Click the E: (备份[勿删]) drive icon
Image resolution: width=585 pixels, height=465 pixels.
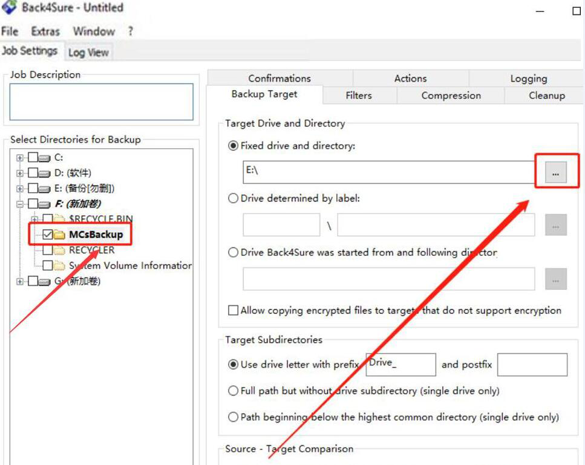44,189
